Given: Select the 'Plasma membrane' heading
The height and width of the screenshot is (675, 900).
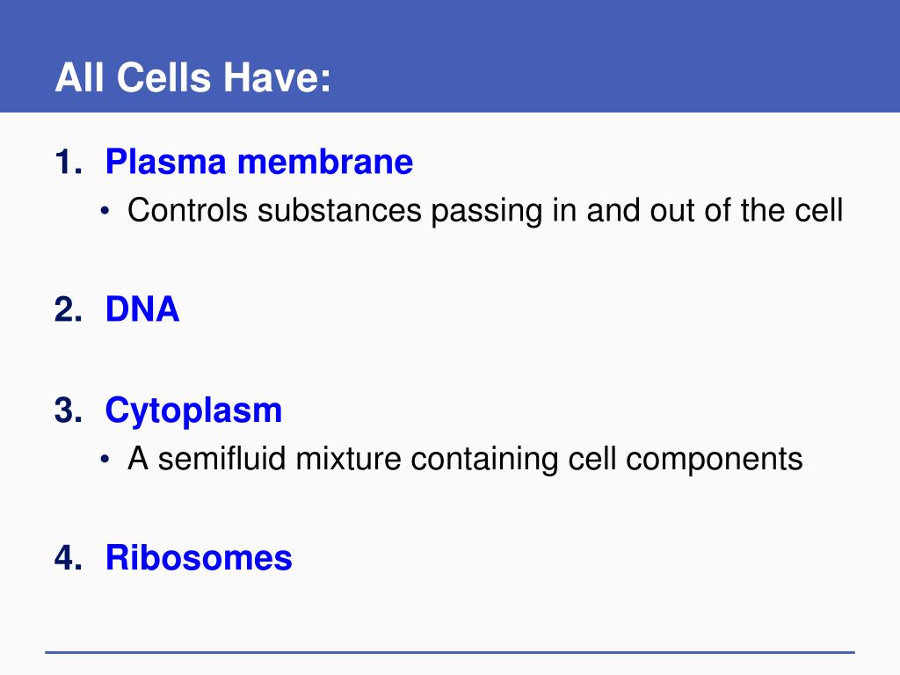Looking at the screenshot, I should point(259,162).
